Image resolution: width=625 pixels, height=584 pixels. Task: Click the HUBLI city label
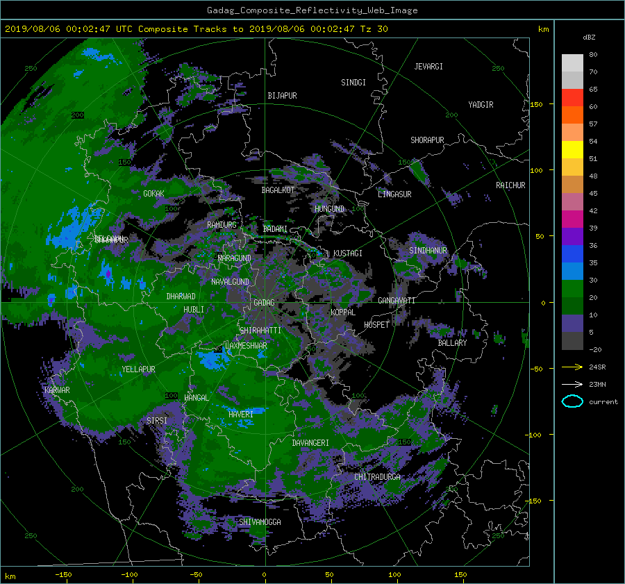[194, 310]
